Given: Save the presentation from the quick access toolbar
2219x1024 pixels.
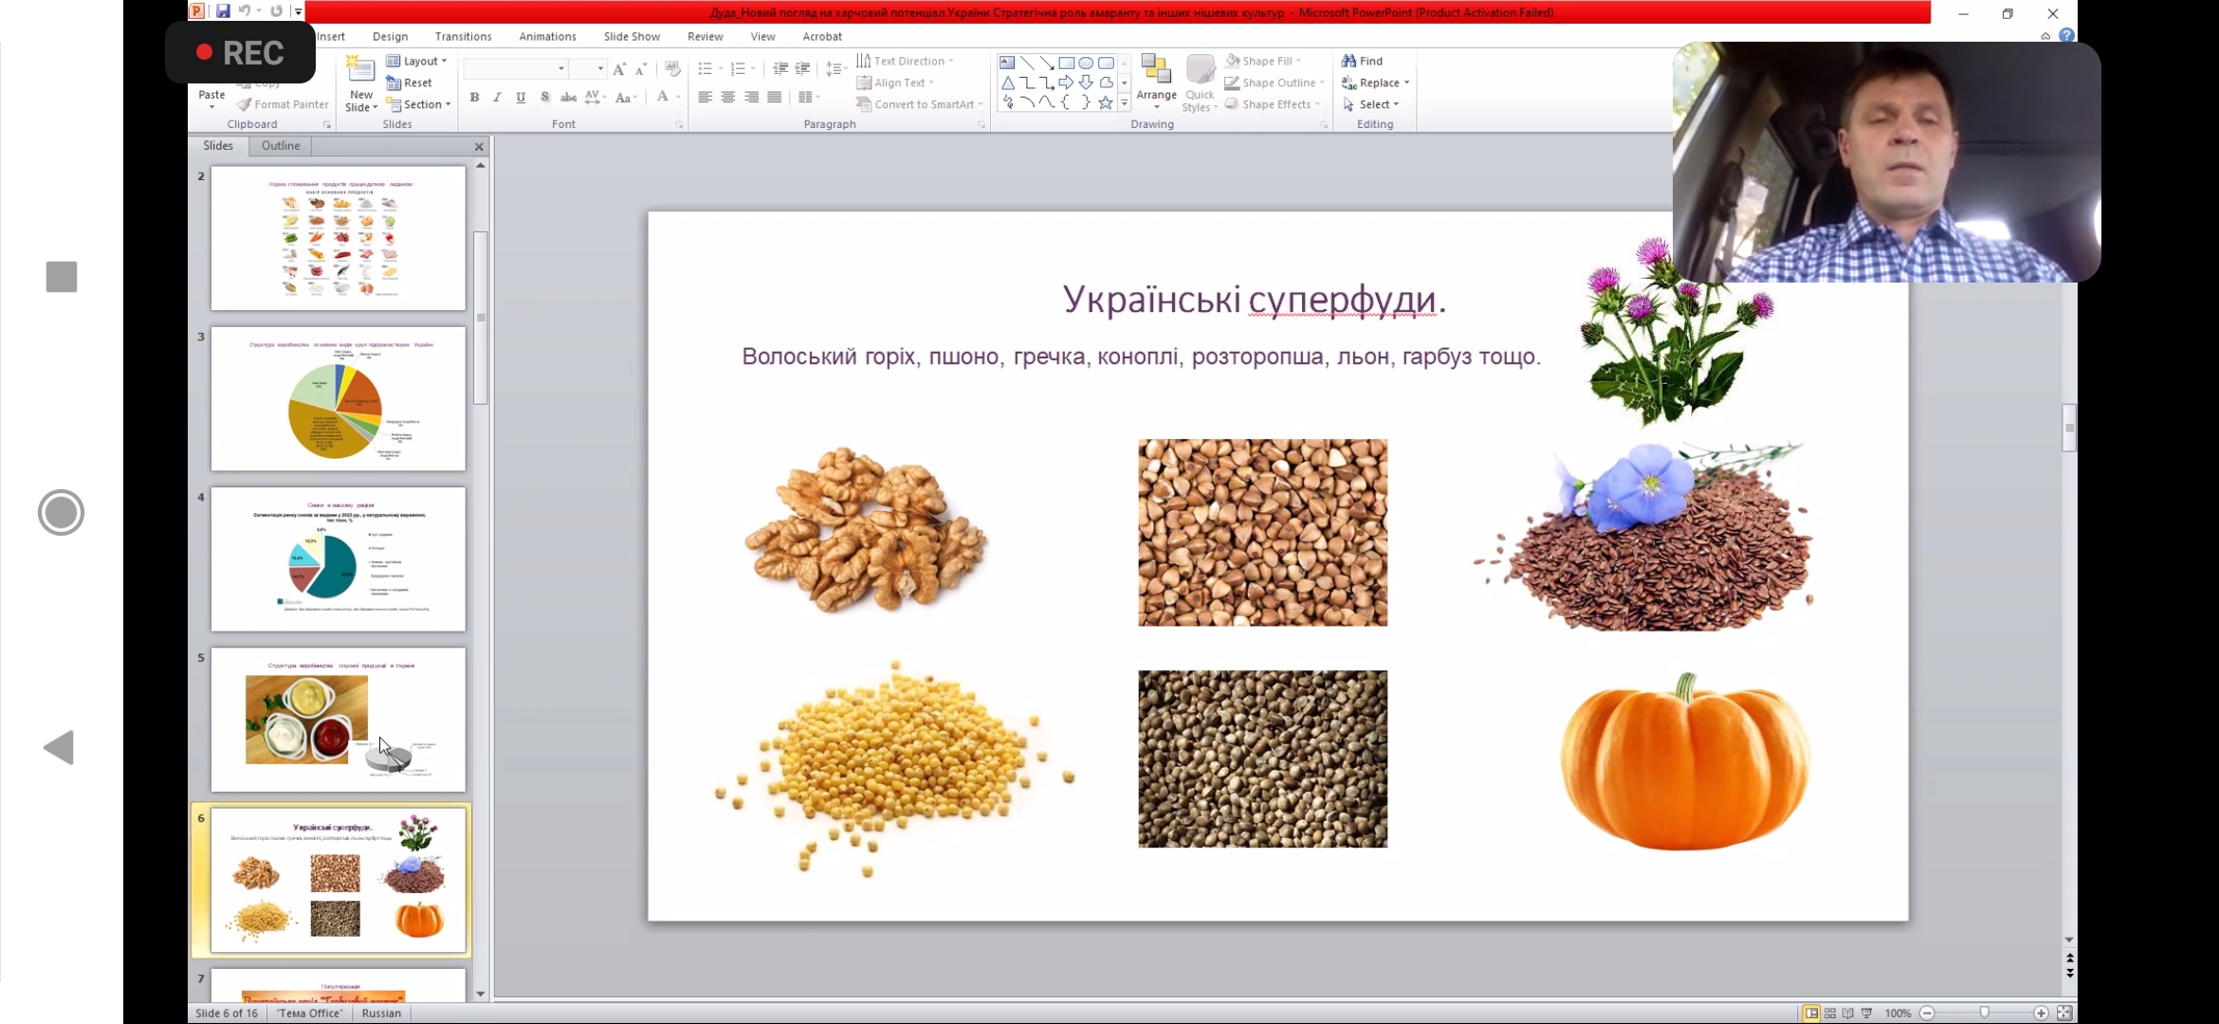Looking at the screenshot, I should (223, 11).
